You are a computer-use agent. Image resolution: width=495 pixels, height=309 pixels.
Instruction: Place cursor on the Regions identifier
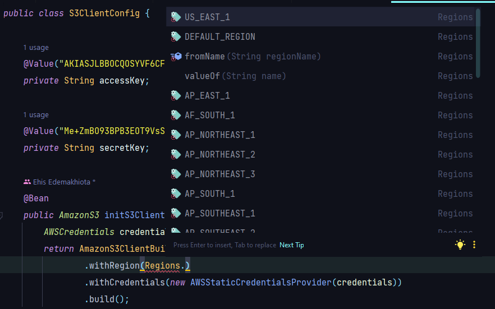[163, 266]
